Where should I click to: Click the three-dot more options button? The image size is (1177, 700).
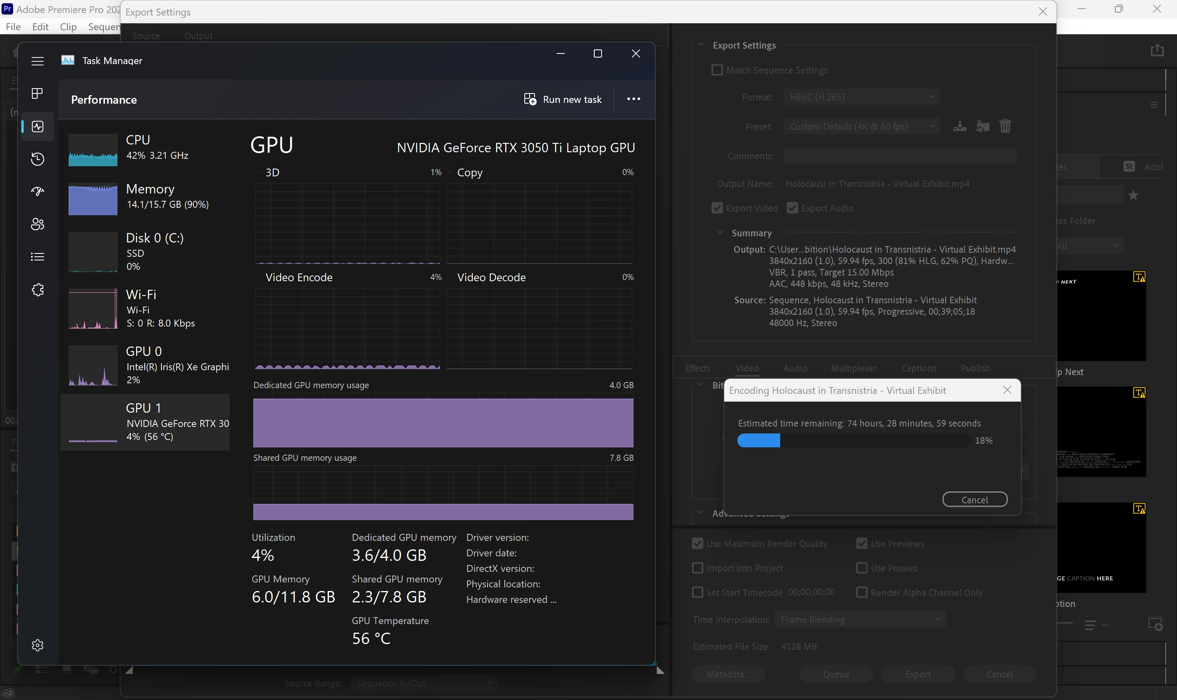633,99
